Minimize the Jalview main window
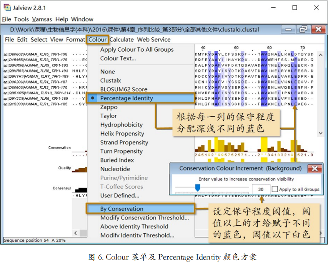The image size is (328, 263). point(273,8)
